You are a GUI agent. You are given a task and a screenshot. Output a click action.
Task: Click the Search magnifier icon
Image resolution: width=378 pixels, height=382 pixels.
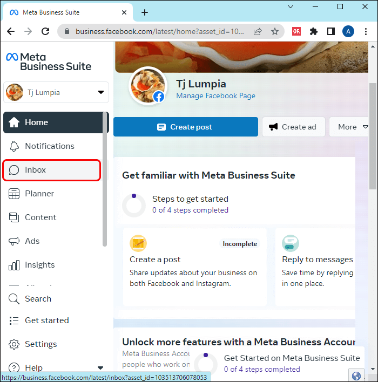(x=14, y=299)
